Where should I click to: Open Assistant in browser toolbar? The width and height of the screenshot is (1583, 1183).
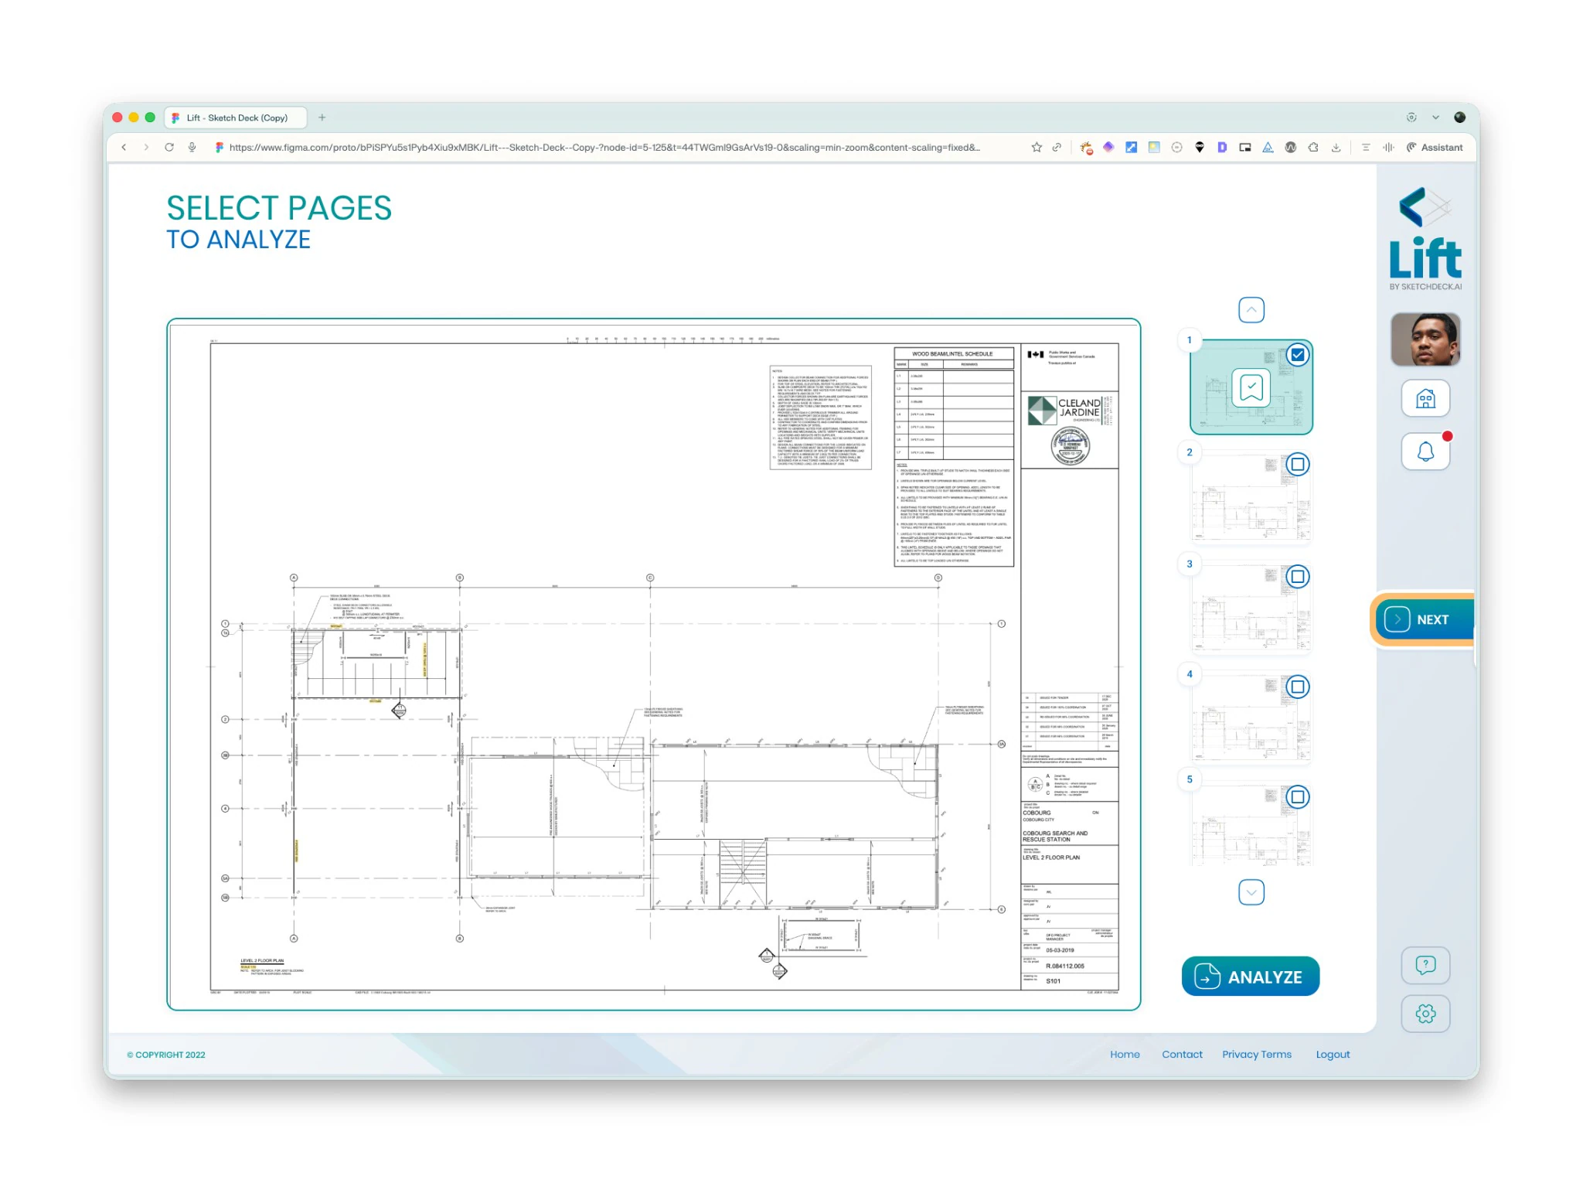(1435, 148)
